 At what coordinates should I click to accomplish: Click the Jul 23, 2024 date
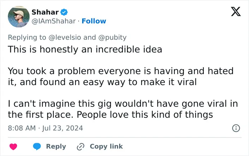click(x=62, y=128)
